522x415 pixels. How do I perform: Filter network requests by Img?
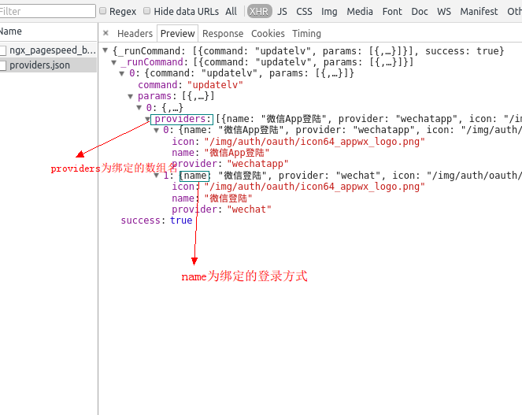(329, 12)
